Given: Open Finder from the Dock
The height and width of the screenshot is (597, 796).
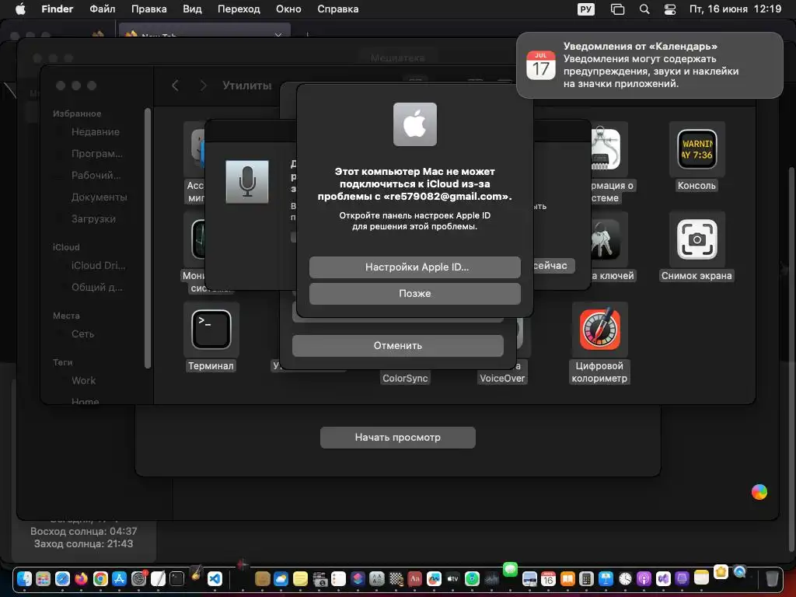Looking at the screenshot, I should pyautogui.click(x=24, y=578).
